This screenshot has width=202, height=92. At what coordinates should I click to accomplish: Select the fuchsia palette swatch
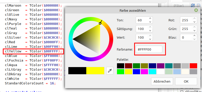[145, 72]
